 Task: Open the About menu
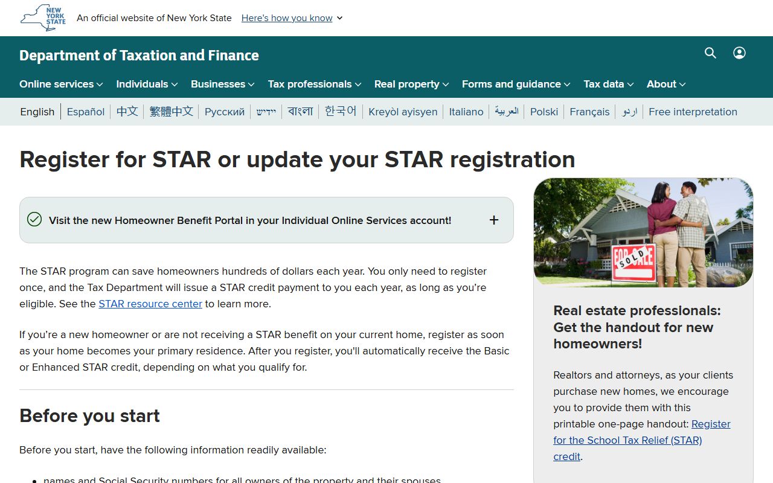(x=666, y=84)
